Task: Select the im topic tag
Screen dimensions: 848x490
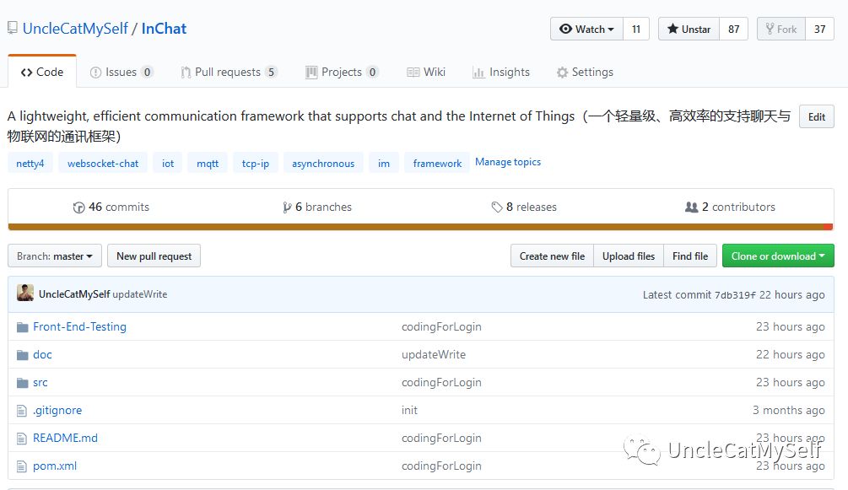Action: tap(384, 164)
